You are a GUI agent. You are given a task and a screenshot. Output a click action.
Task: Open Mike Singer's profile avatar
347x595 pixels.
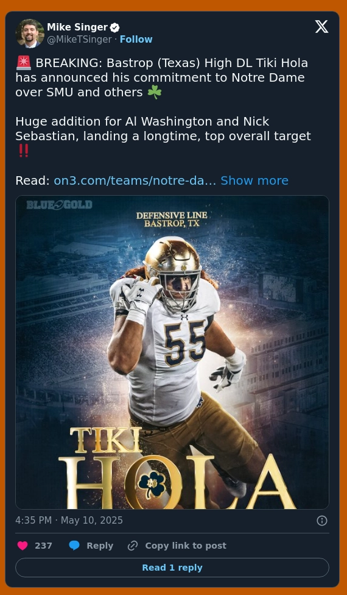tap(30, 34)
